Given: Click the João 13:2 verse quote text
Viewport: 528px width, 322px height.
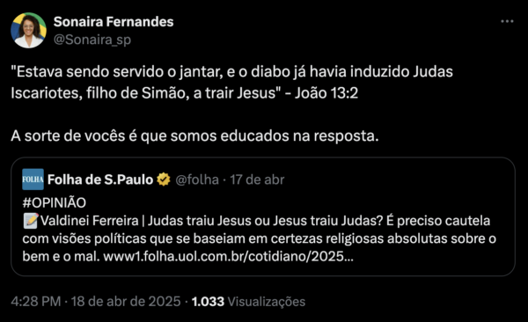Looking at the screenshot, I should [231, 82].
